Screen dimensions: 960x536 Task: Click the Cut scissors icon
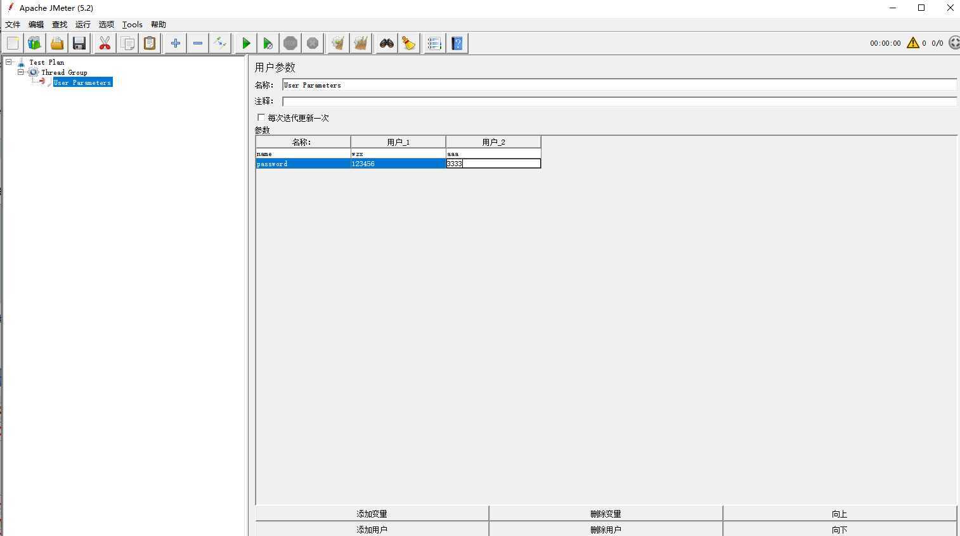pos(105,43)
